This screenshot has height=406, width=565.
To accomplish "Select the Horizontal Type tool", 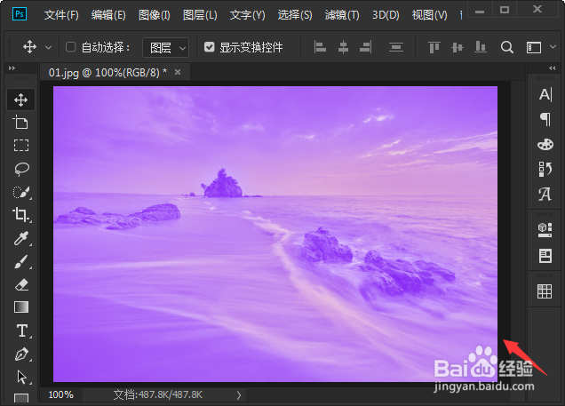I will click(22, 330).
